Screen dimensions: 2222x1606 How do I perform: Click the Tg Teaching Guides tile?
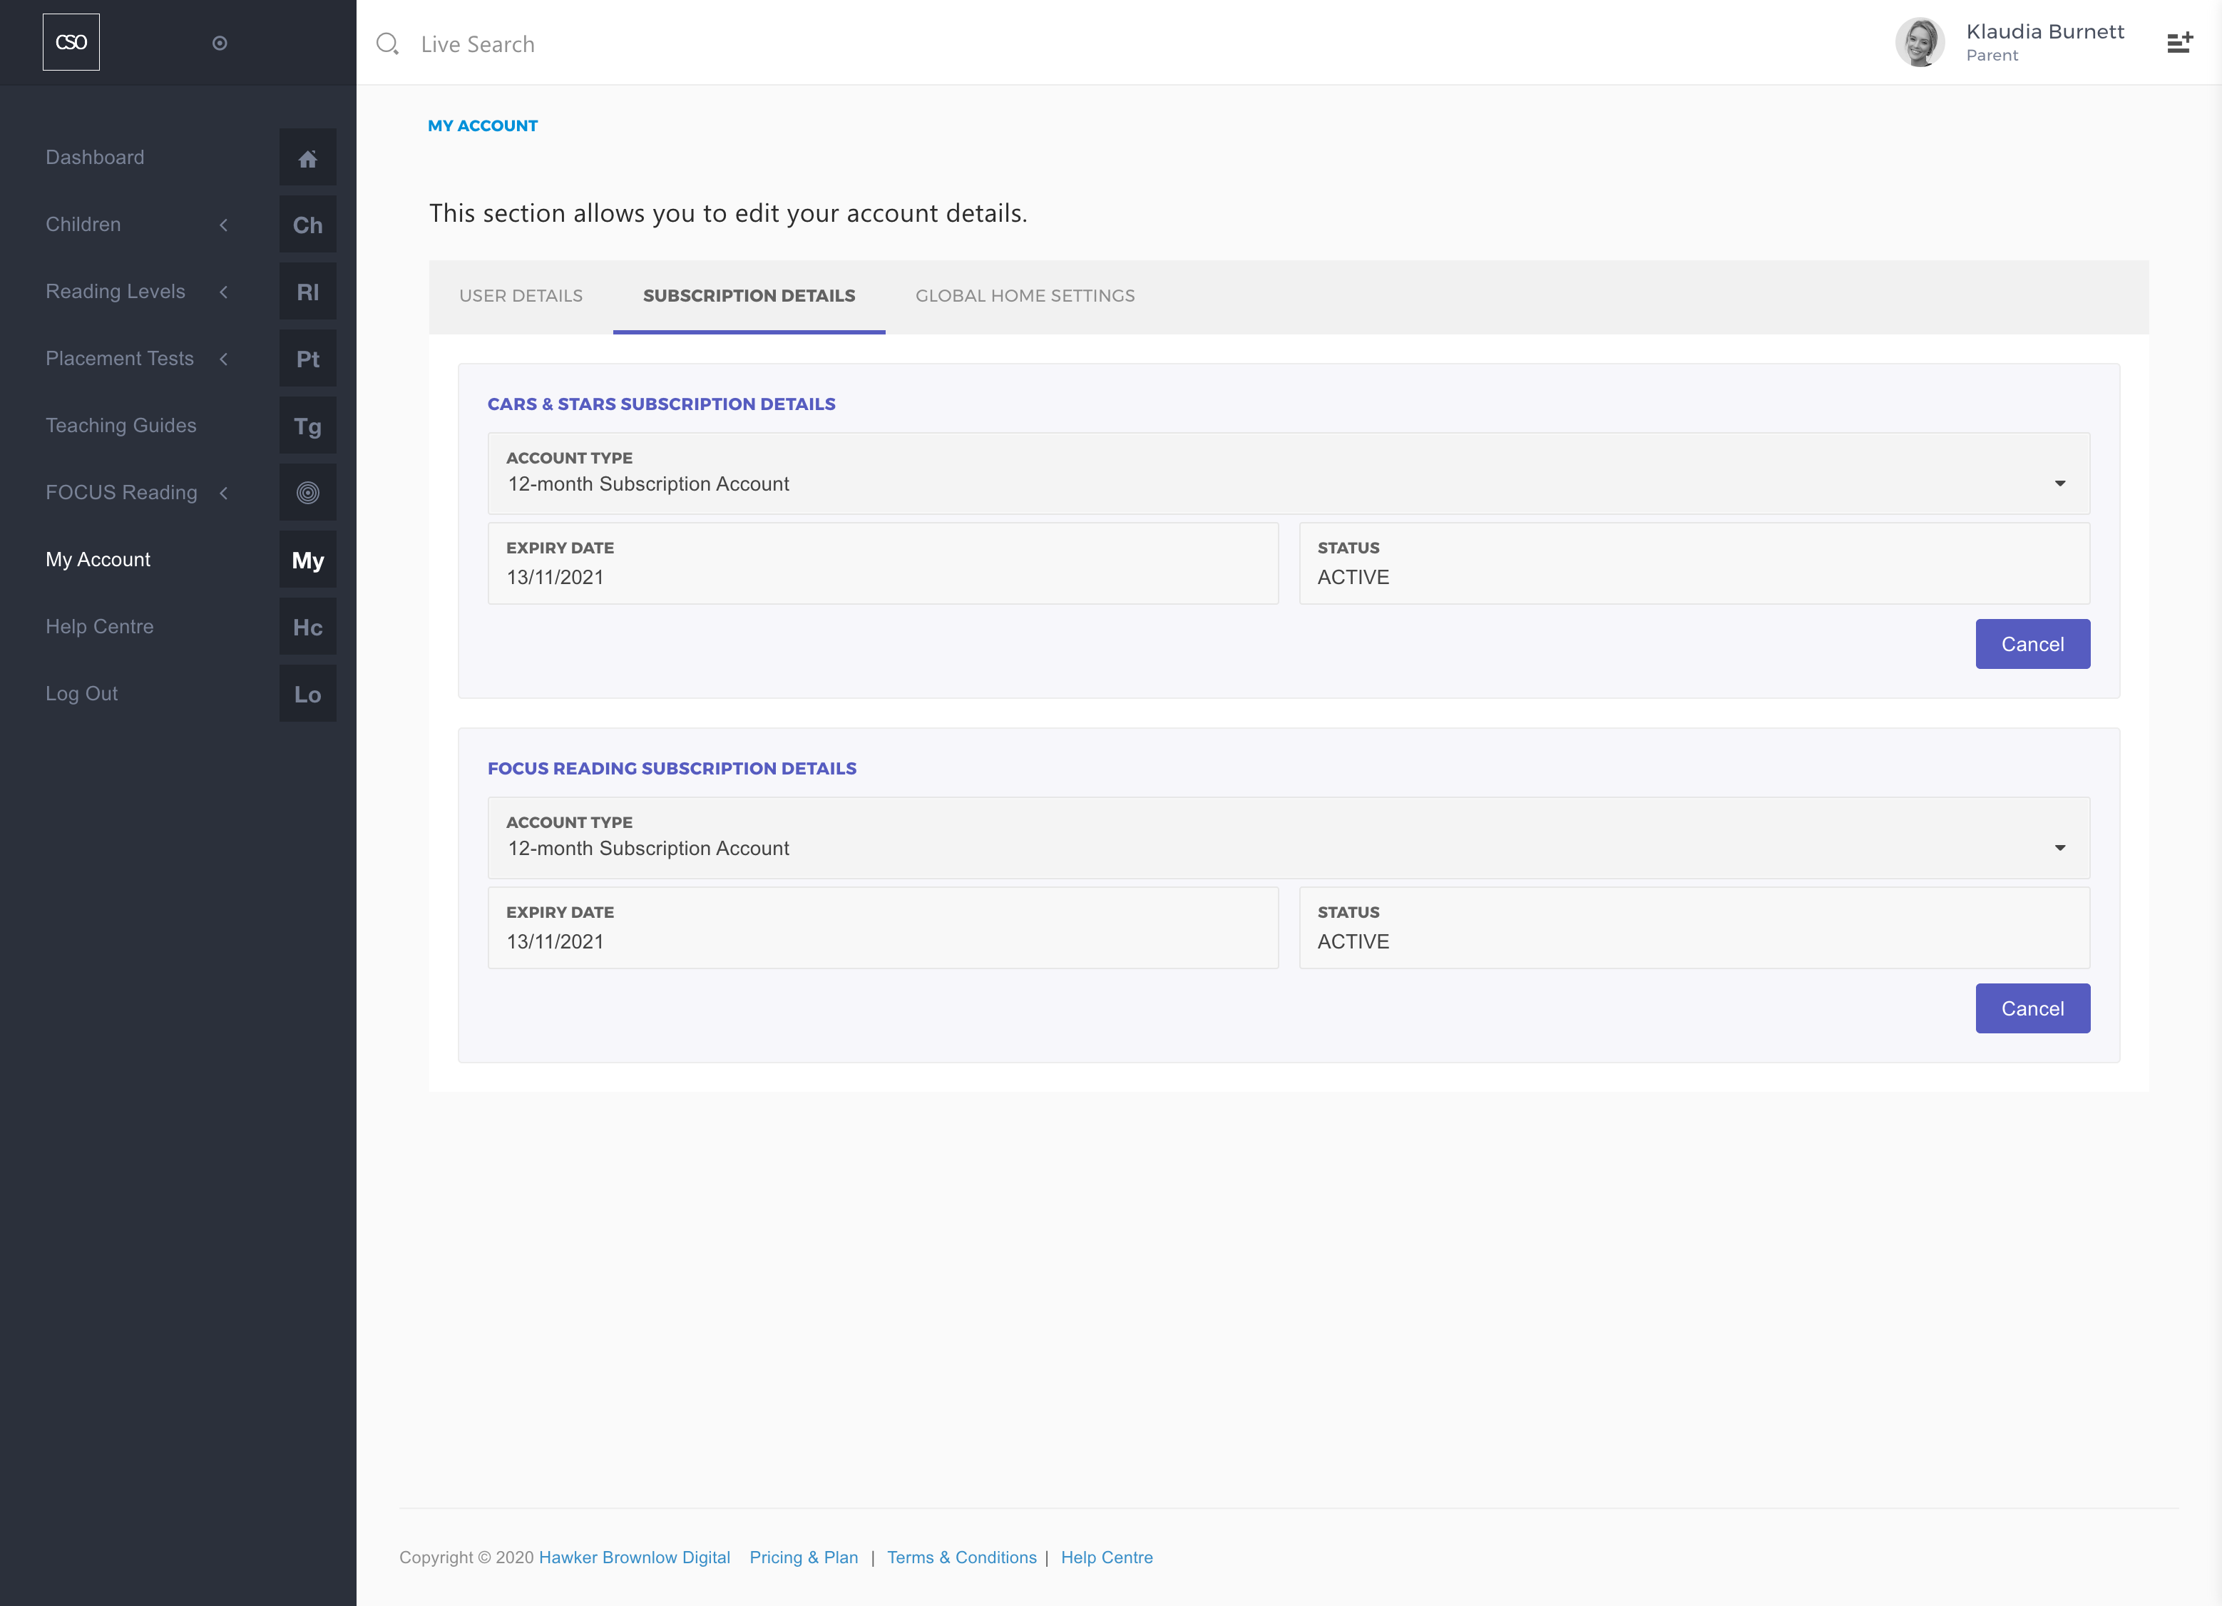point(307,426)
